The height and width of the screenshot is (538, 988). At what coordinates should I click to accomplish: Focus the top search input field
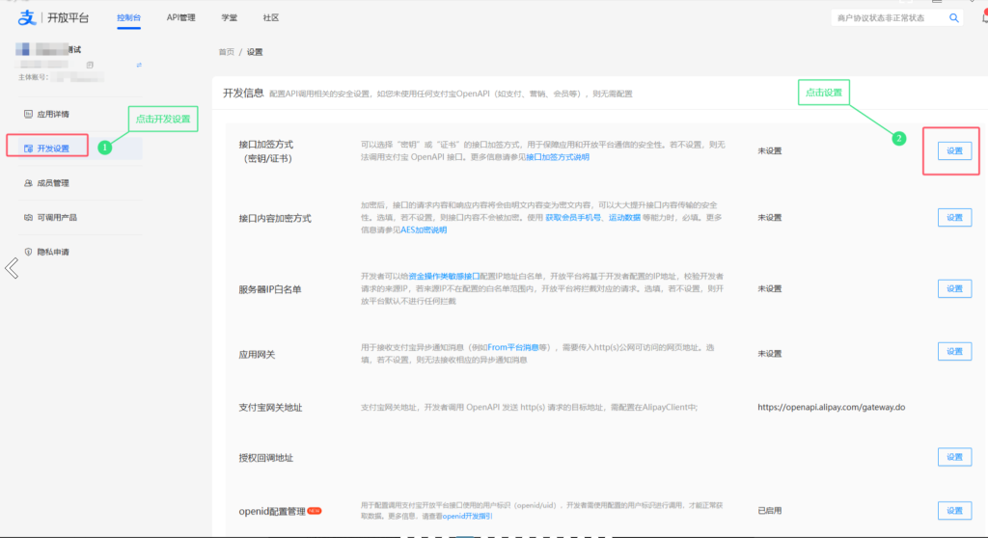[x=889, y=18]
